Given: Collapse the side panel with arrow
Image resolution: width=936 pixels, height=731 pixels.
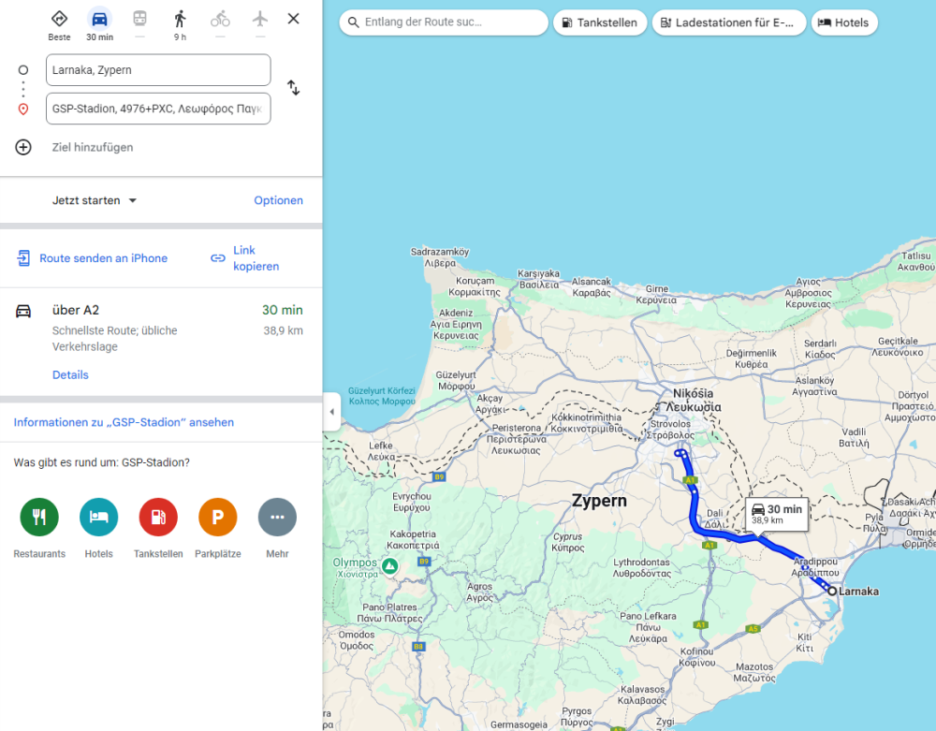Looking at the screenshot, I should [x=332, y=412].
